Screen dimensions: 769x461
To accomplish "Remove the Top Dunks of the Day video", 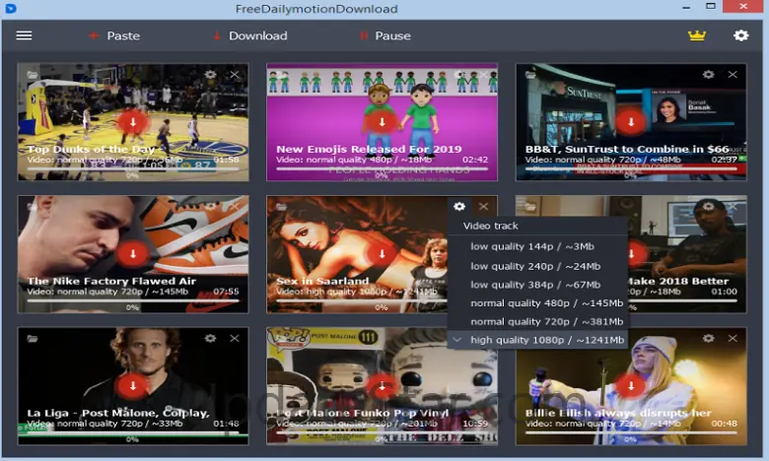I will [x=235, y=75].
